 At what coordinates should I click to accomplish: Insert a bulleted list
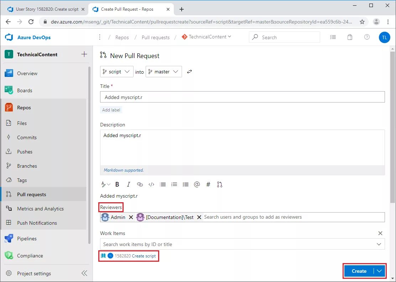[163, 184]
